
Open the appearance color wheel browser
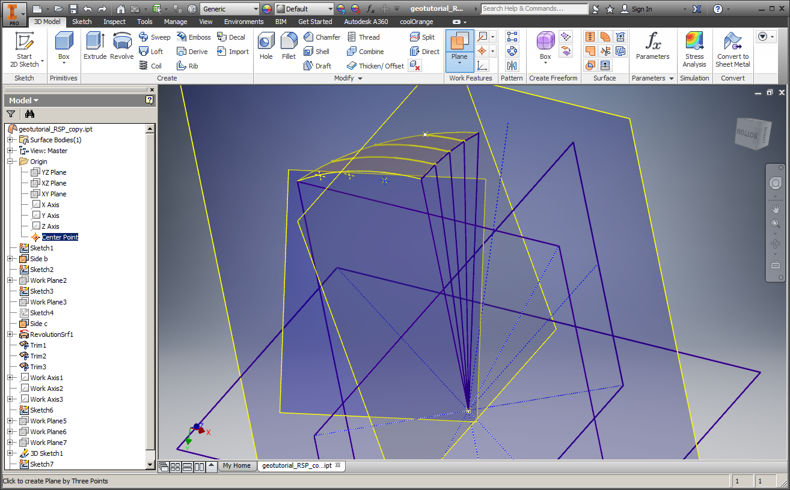267,9
